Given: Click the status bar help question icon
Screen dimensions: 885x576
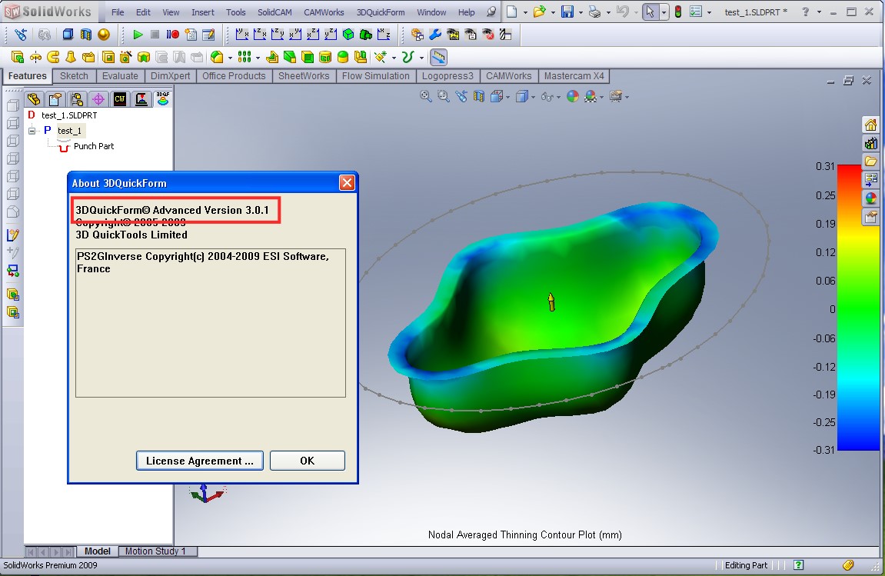Looking at the screenshot, I should pyautogui.click(x=798, y=565).
